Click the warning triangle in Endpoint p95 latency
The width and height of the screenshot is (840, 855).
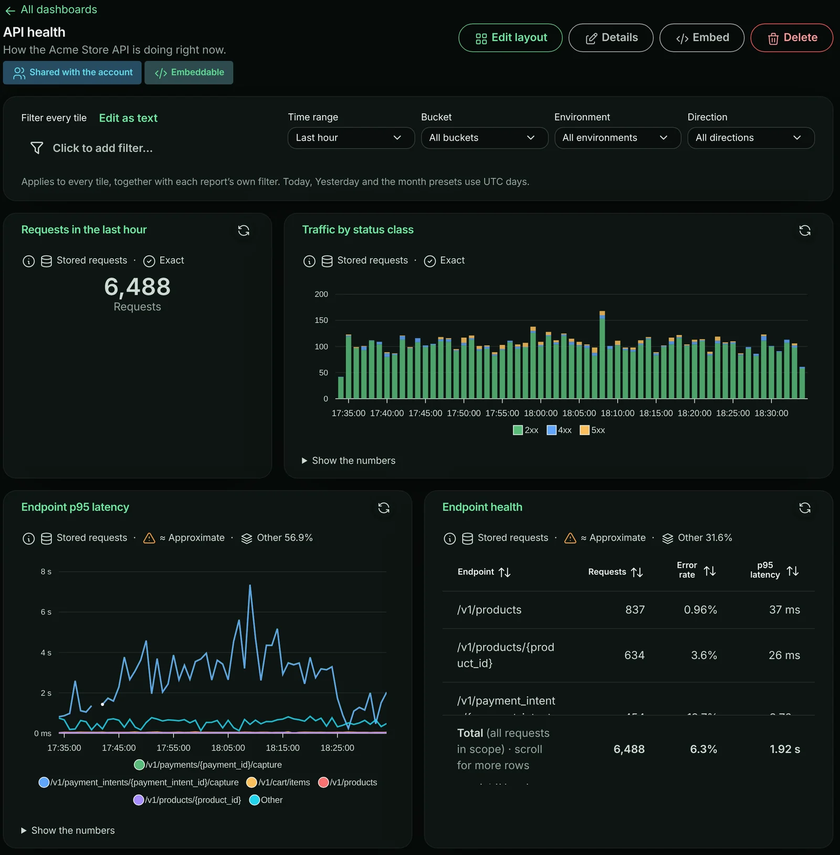coord(149,538)
